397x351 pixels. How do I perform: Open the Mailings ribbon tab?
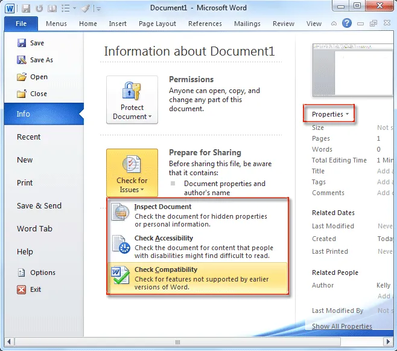pyautogui.click(x=247, y=24)
